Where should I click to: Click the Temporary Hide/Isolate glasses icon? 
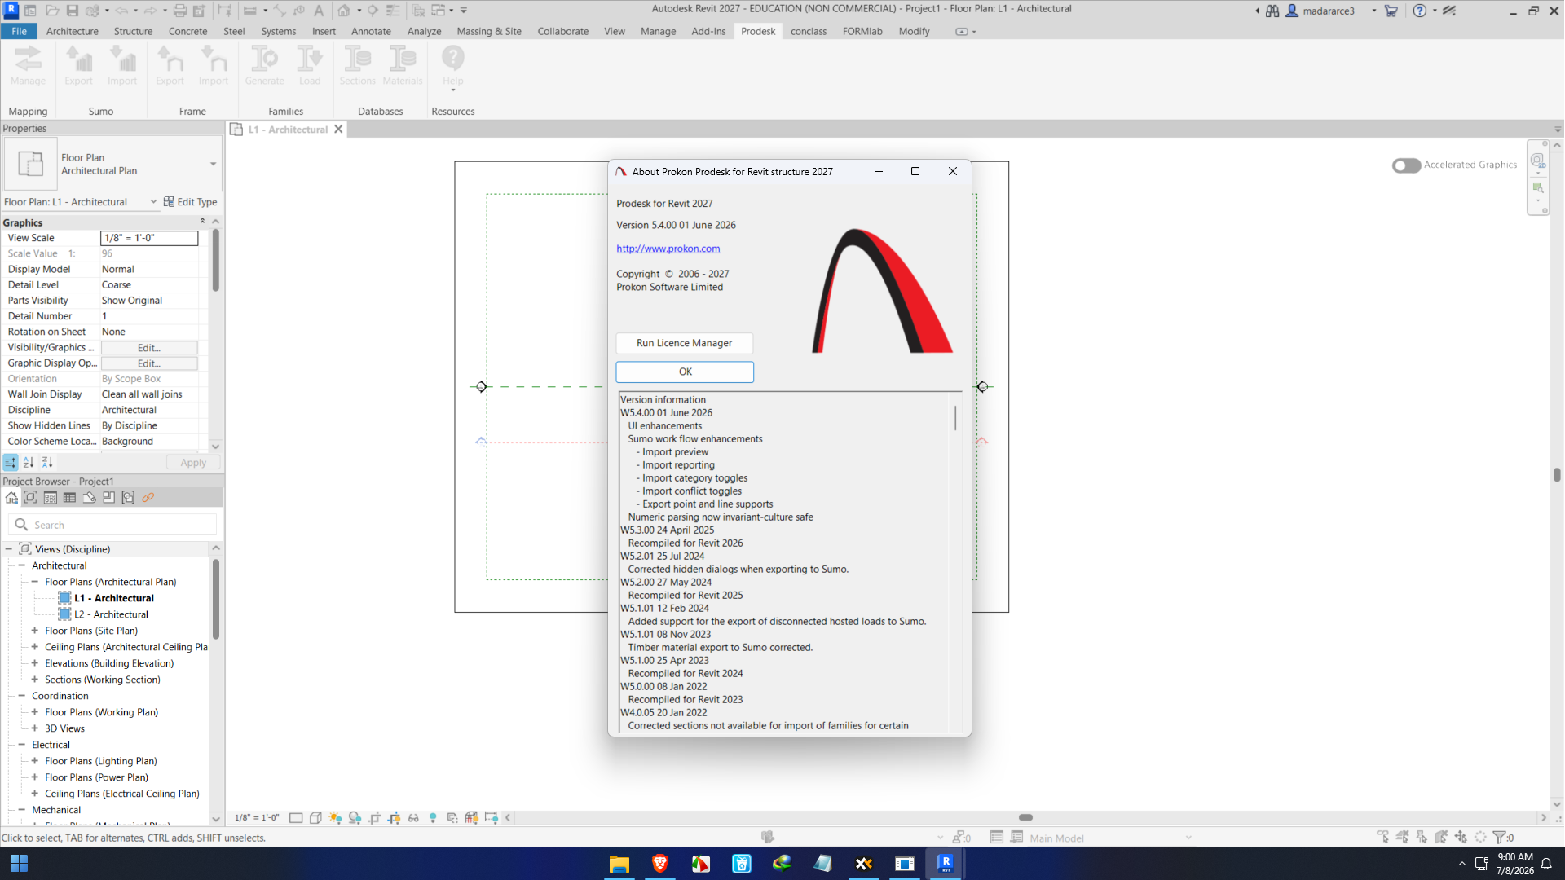click(413, 818)
